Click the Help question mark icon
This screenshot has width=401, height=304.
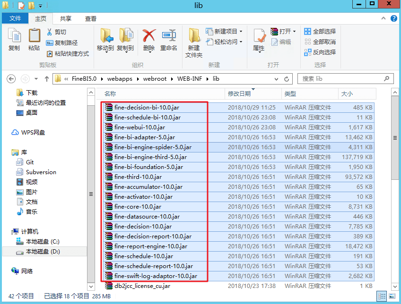(x=393, y=18)
